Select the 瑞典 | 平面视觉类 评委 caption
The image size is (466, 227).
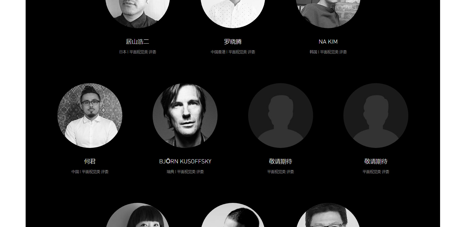(x=185, y=172)
